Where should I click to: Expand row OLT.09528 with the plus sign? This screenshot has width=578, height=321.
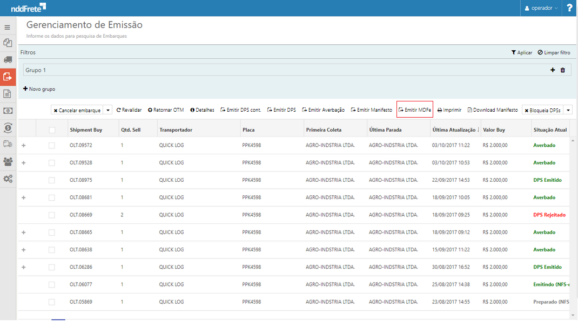click(x=23, y=163)
